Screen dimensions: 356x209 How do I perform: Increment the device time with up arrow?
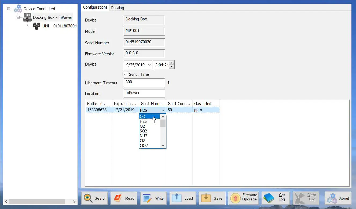[x=172, y=63]
